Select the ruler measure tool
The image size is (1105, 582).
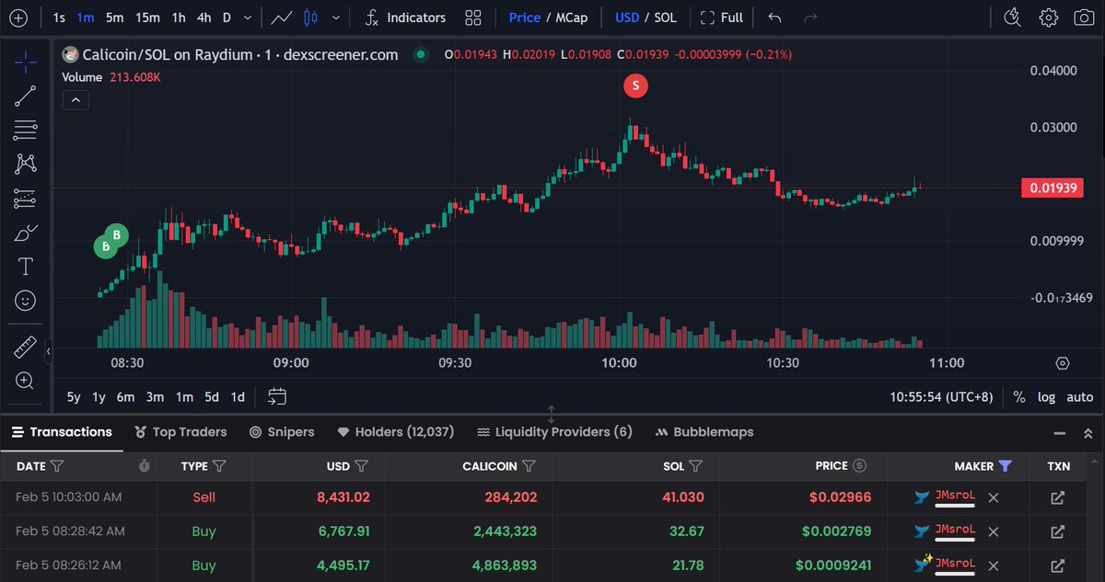[x=26, y=348]
